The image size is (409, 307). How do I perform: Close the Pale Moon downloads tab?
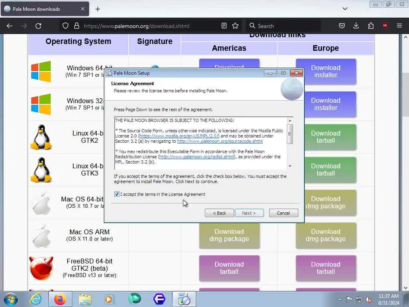coord(83,9)
